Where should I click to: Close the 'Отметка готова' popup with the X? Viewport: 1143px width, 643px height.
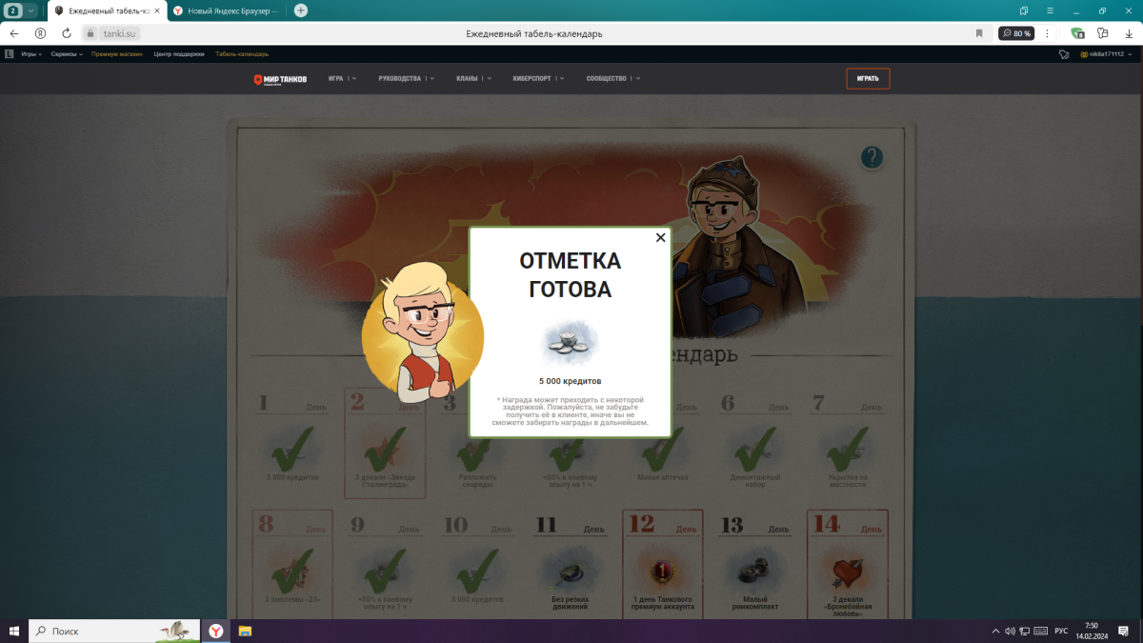pyautogui.click(x=660, y=238)
